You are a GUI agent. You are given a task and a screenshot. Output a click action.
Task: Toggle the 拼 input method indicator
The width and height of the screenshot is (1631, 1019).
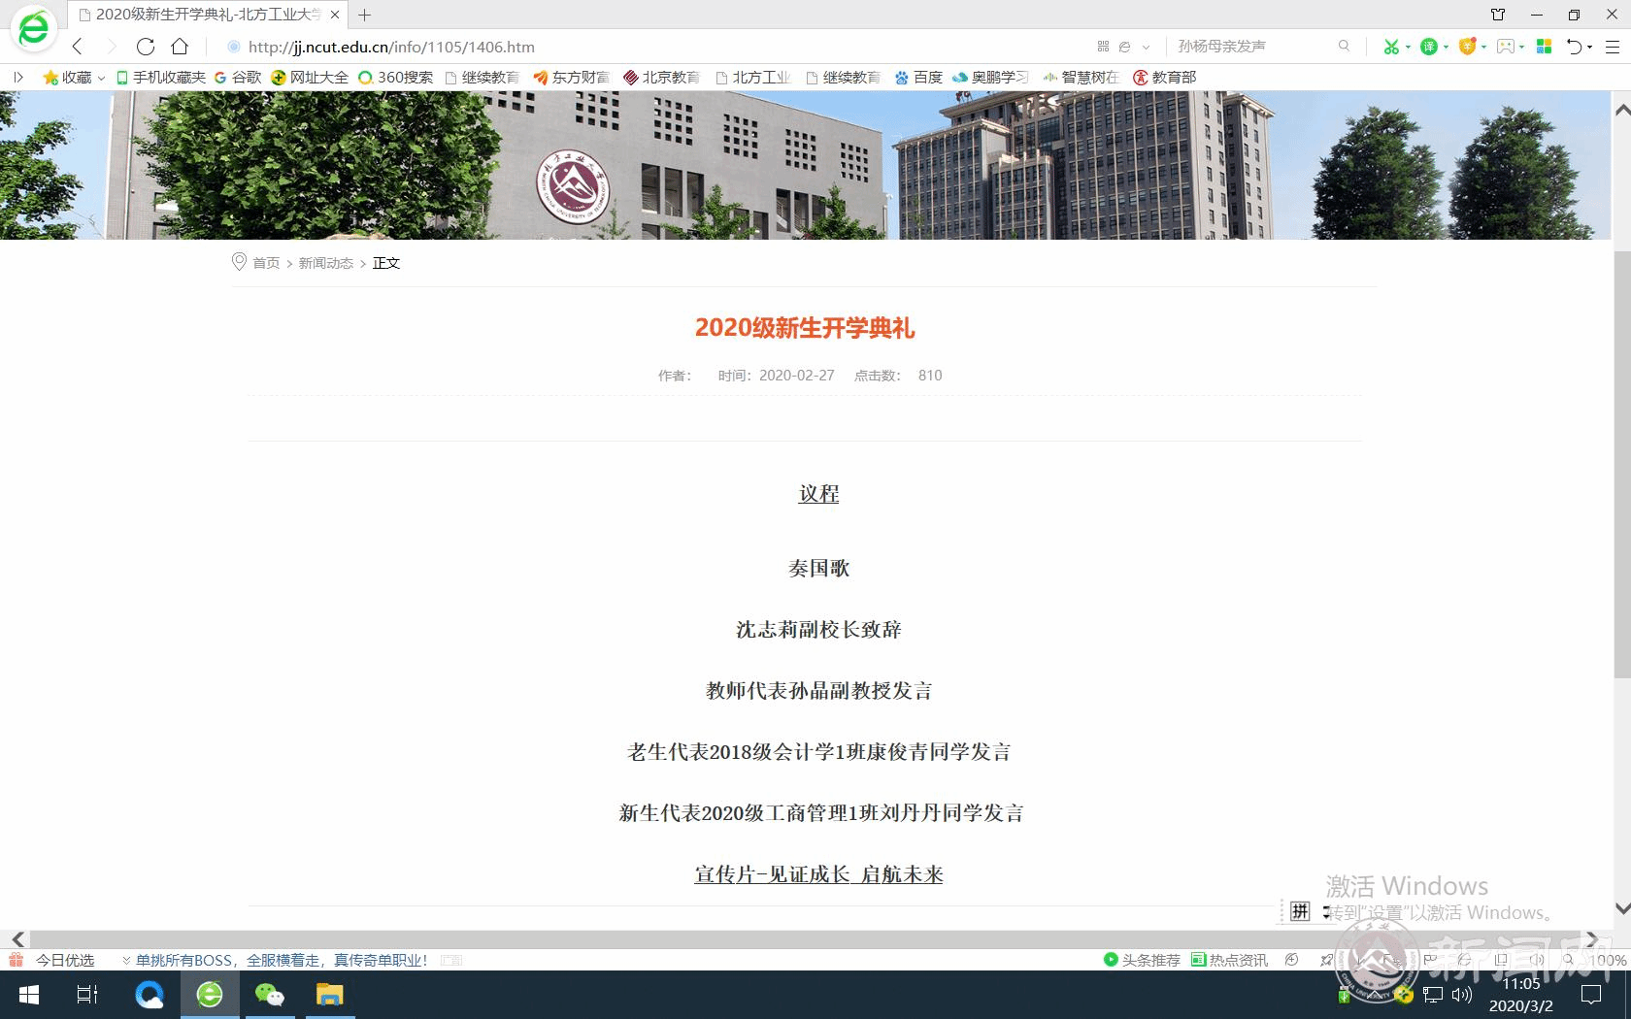1300,911
